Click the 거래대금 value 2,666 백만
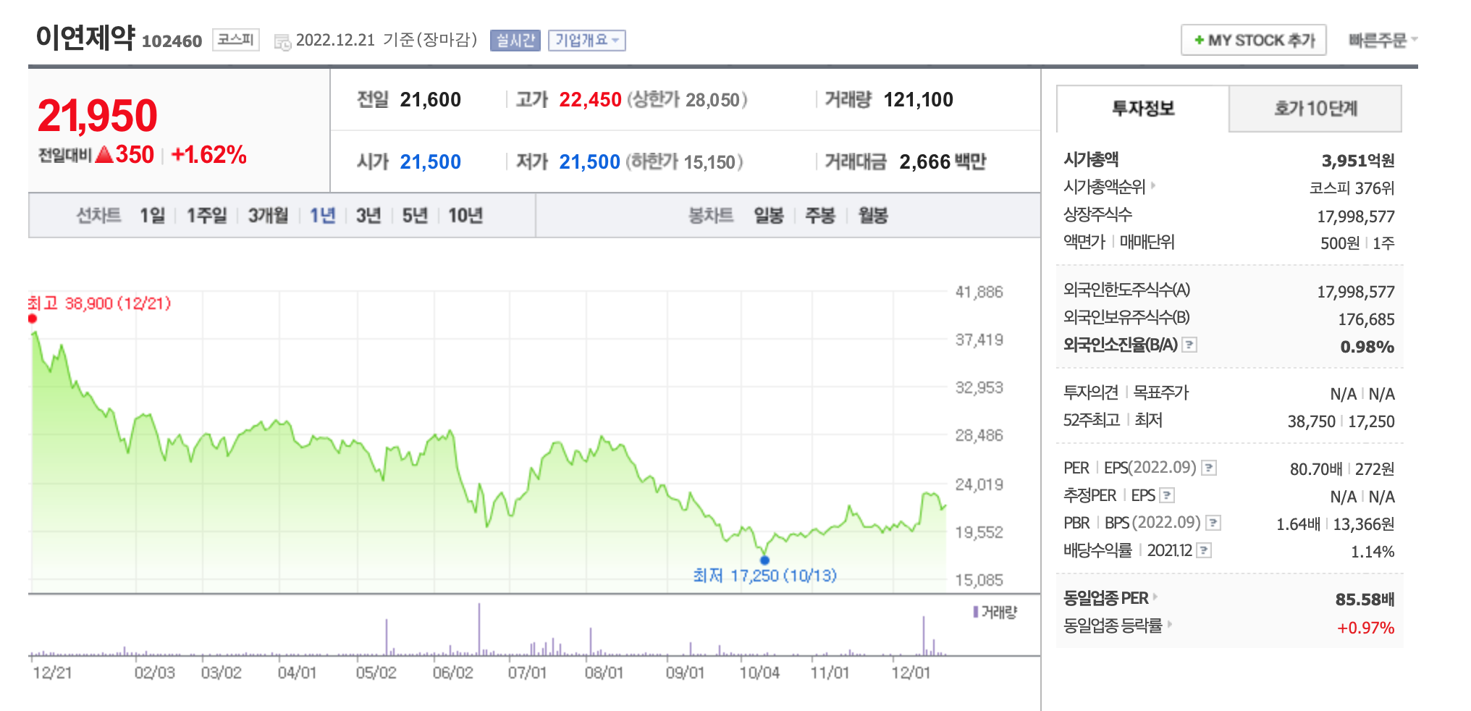 click(943, 162)
